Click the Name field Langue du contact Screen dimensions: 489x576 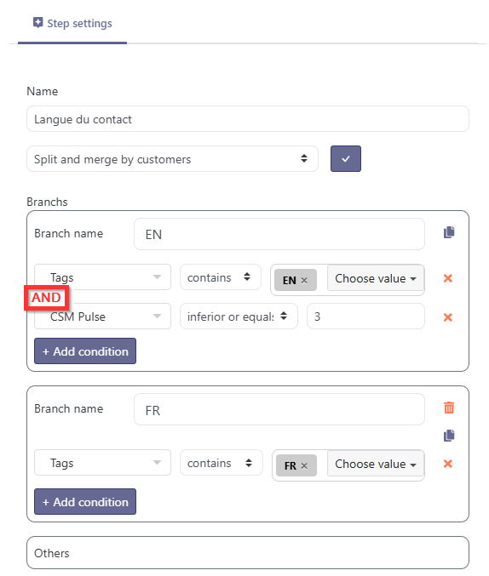pyautogui.click(x=248, y=119)
